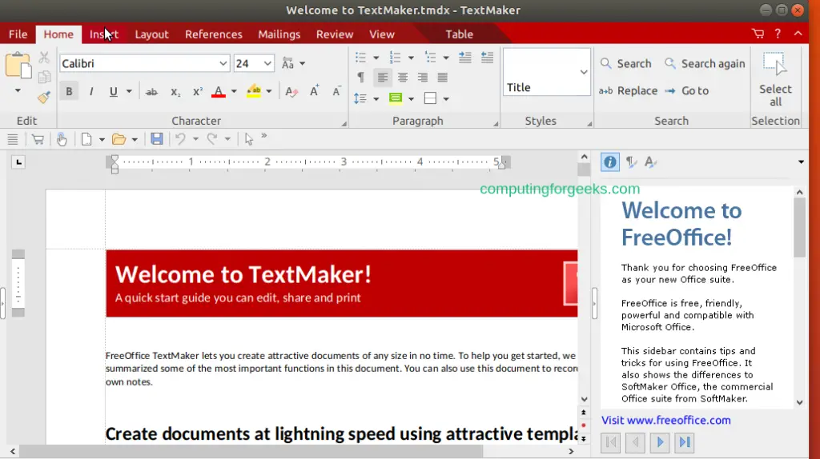Click the Redo arrow icon
This screenshot has width=820, height=459.
coord(211,139)
